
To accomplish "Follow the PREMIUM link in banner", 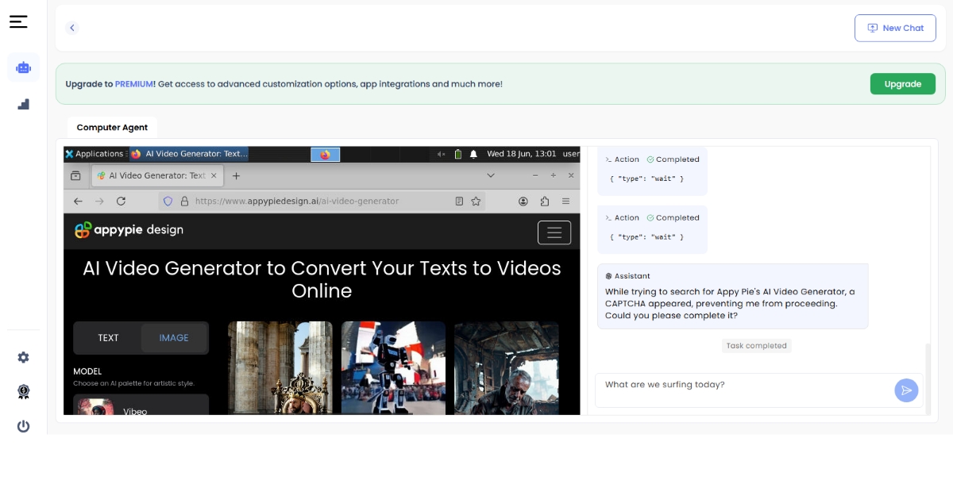I will point(134,84).
